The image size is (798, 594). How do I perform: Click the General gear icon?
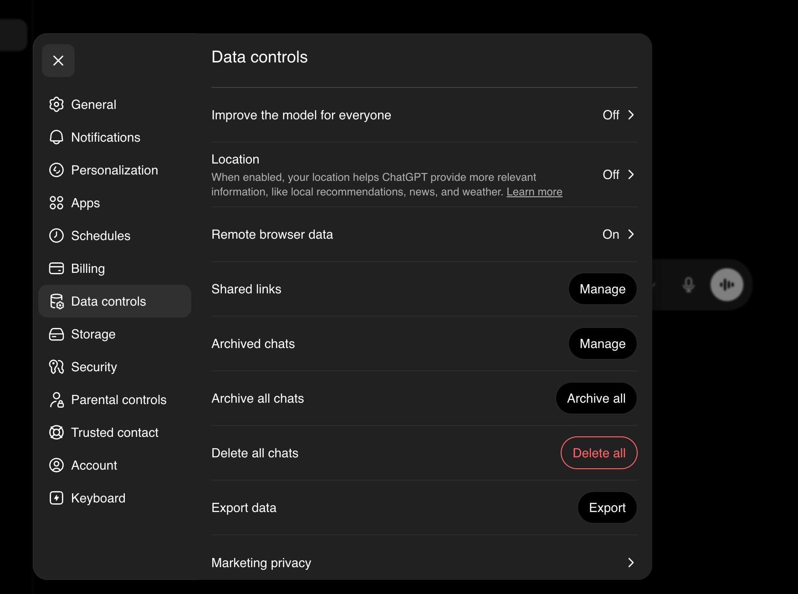tap(56, 104)
